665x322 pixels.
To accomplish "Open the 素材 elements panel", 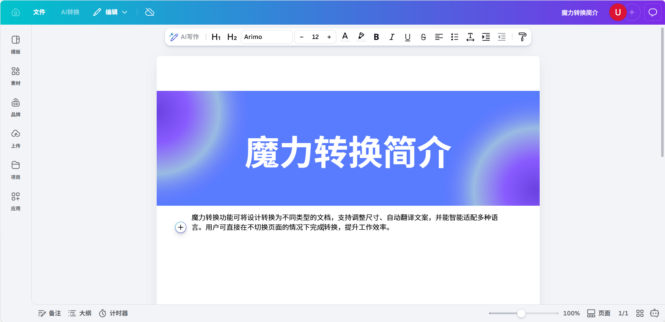I will [x=16, y=76].
